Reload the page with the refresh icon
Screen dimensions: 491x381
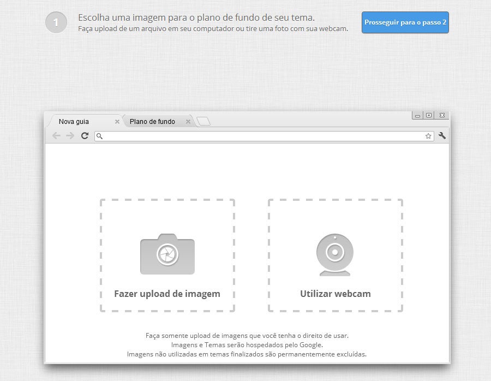pos(85,136)
